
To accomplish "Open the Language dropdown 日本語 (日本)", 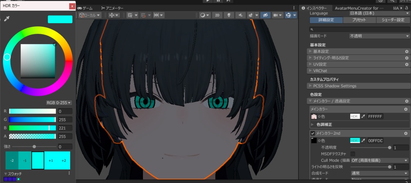I will click(x=379, y=13).
